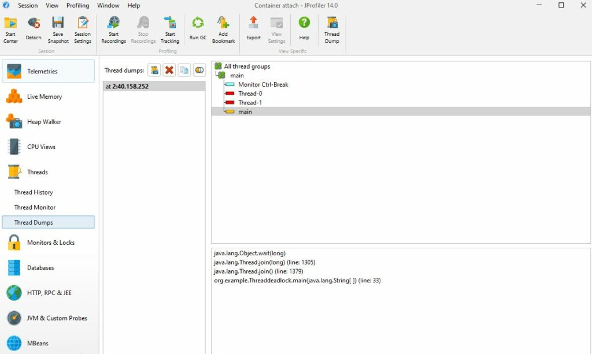
Task: Detach from the profiled JVM
Action: [34, 29]
